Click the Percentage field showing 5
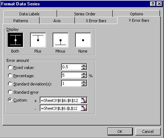This screenshot has width=164, height=138. [71, 75]
